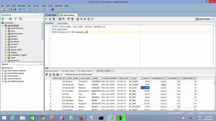
Task: Click the SQL History icon
Action: (88, 19)
